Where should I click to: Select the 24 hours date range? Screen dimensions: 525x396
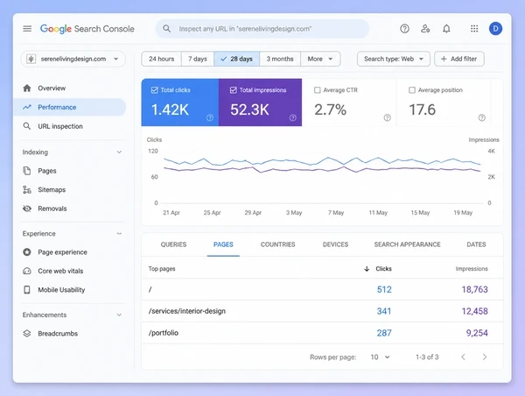tap(161, 59)
